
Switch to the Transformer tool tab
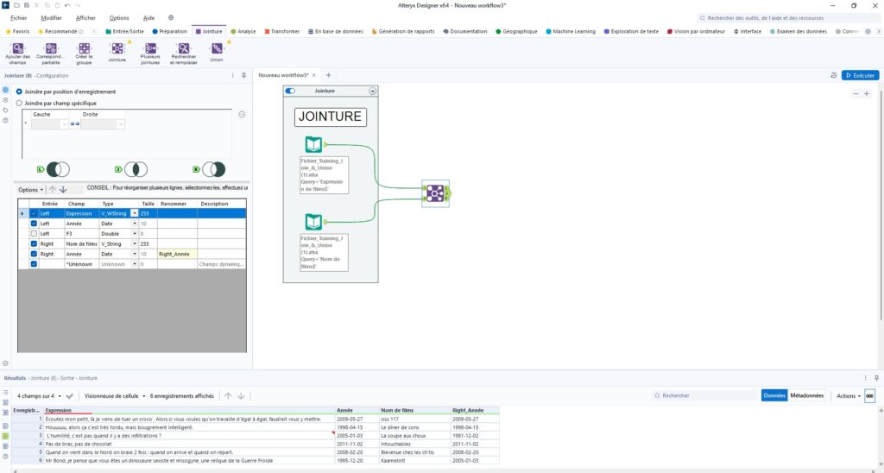tap(282, 32)
